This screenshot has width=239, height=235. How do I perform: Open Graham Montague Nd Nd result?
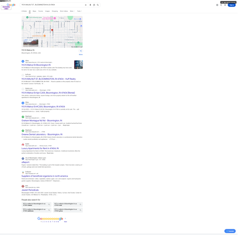click(x=42, y=120)
